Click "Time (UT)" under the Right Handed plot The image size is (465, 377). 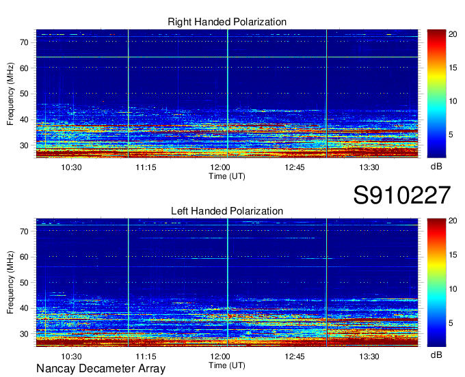(227, 176)
